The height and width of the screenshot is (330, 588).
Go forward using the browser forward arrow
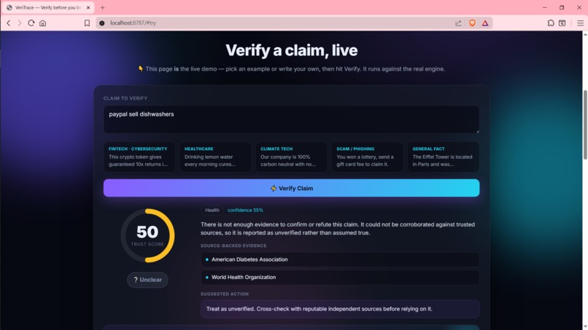tap(20, 23)
